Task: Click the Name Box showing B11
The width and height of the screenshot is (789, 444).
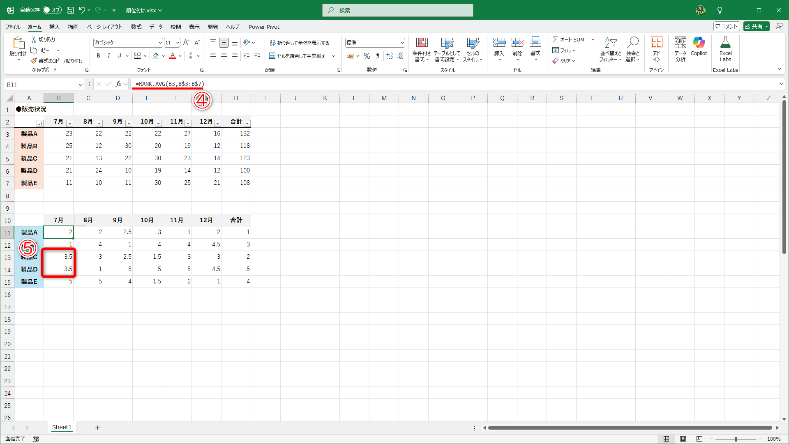Action: tap(40, 85)
